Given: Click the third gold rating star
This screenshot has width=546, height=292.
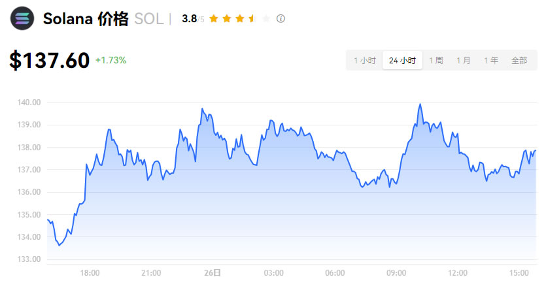Looking at the screenshot, I should [x=239, y=19].
